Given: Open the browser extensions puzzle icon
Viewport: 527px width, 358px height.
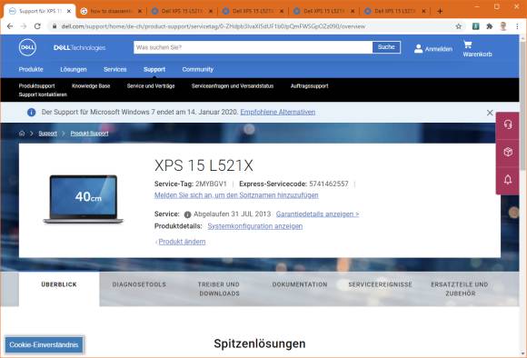Looking at the screenshot, I should [490, 26].
